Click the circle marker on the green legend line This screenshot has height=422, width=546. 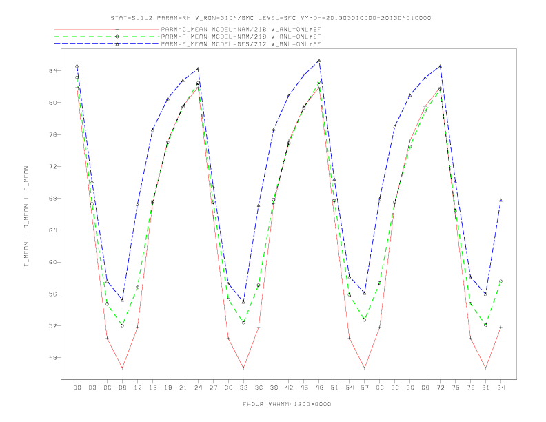[x=117, y=37]
